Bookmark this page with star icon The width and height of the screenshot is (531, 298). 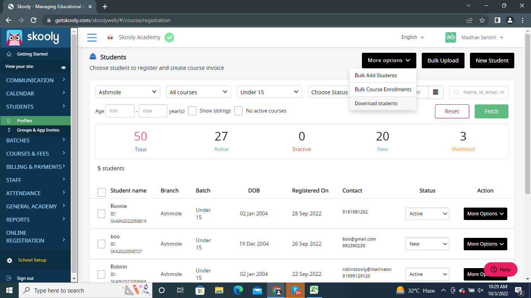coord(482,20)
